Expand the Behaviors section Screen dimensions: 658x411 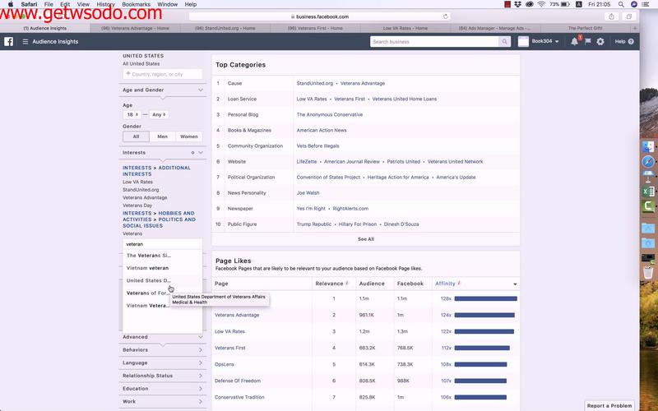[163, 350]
